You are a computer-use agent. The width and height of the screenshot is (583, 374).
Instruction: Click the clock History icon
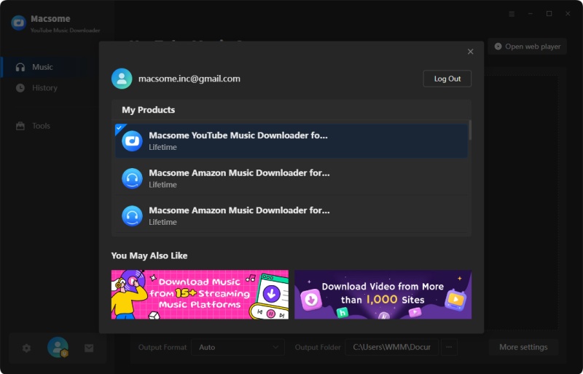20,88
